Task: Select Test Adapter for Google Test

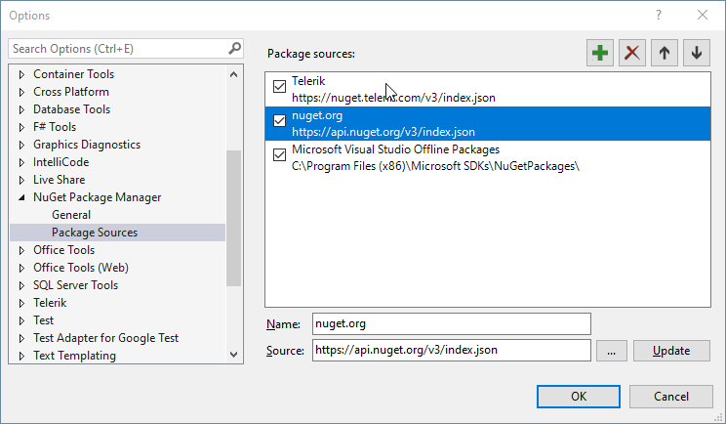Action: click(105, 338)
